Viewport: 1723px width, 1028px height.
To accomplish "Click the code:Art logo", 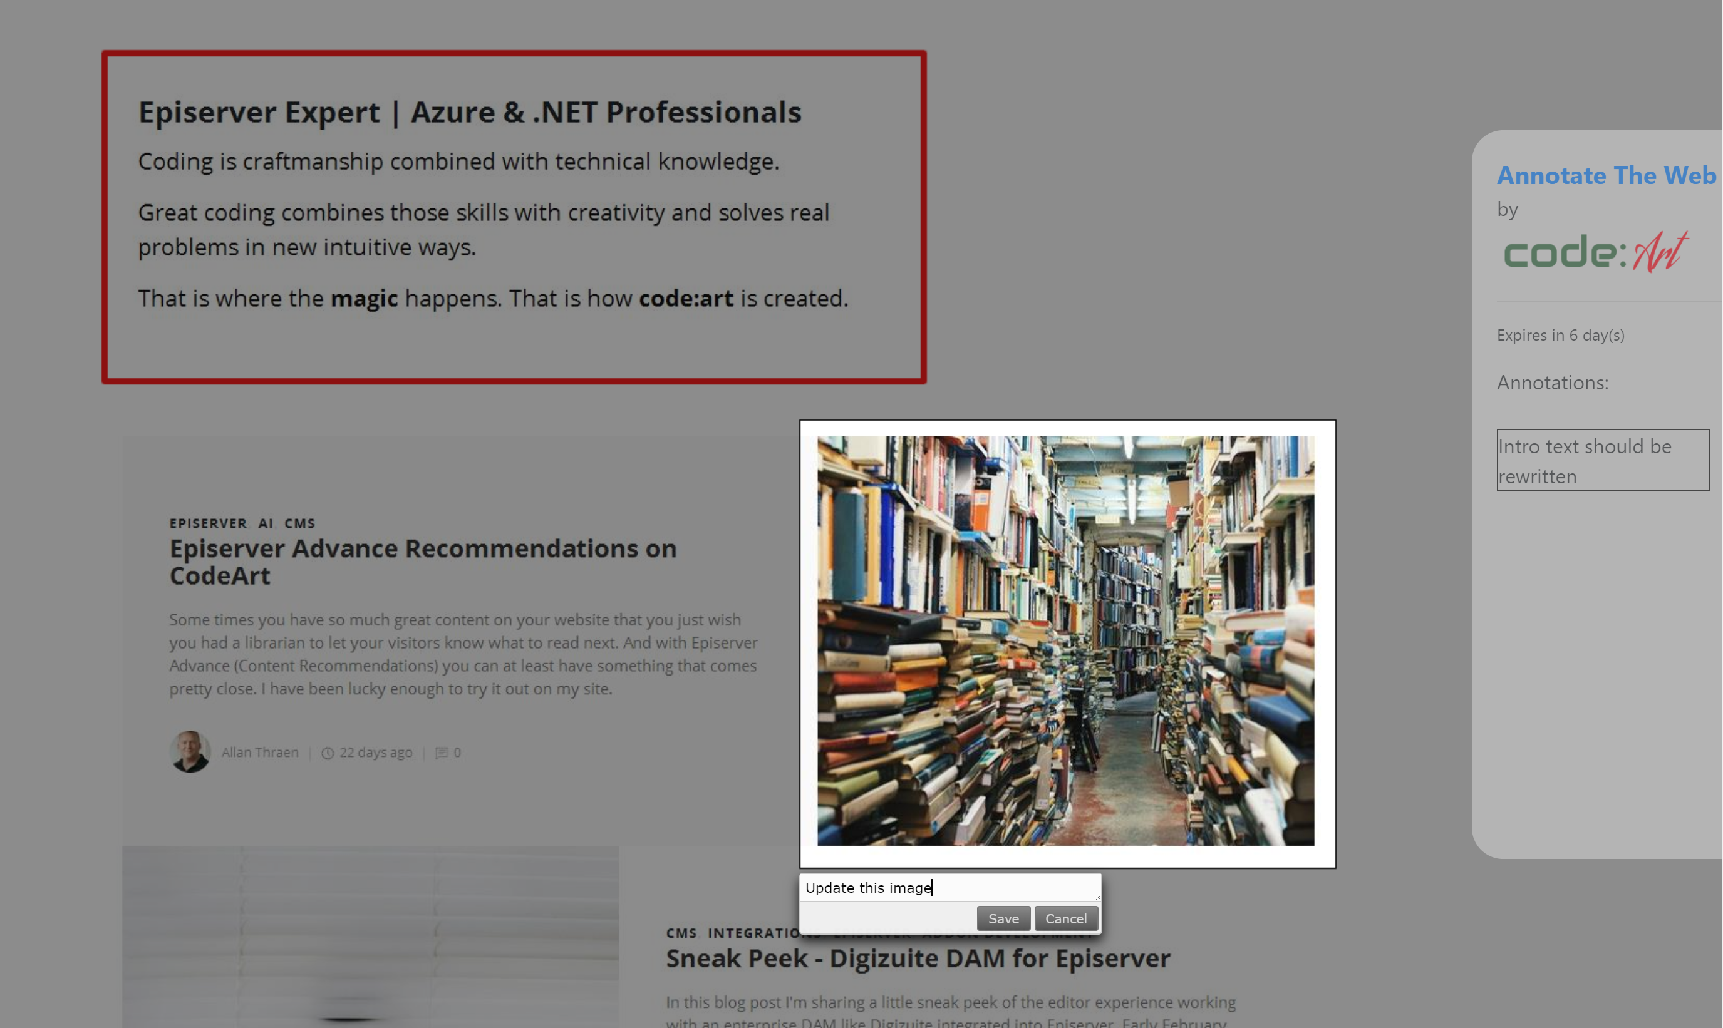I will (x=1595, y=252).
